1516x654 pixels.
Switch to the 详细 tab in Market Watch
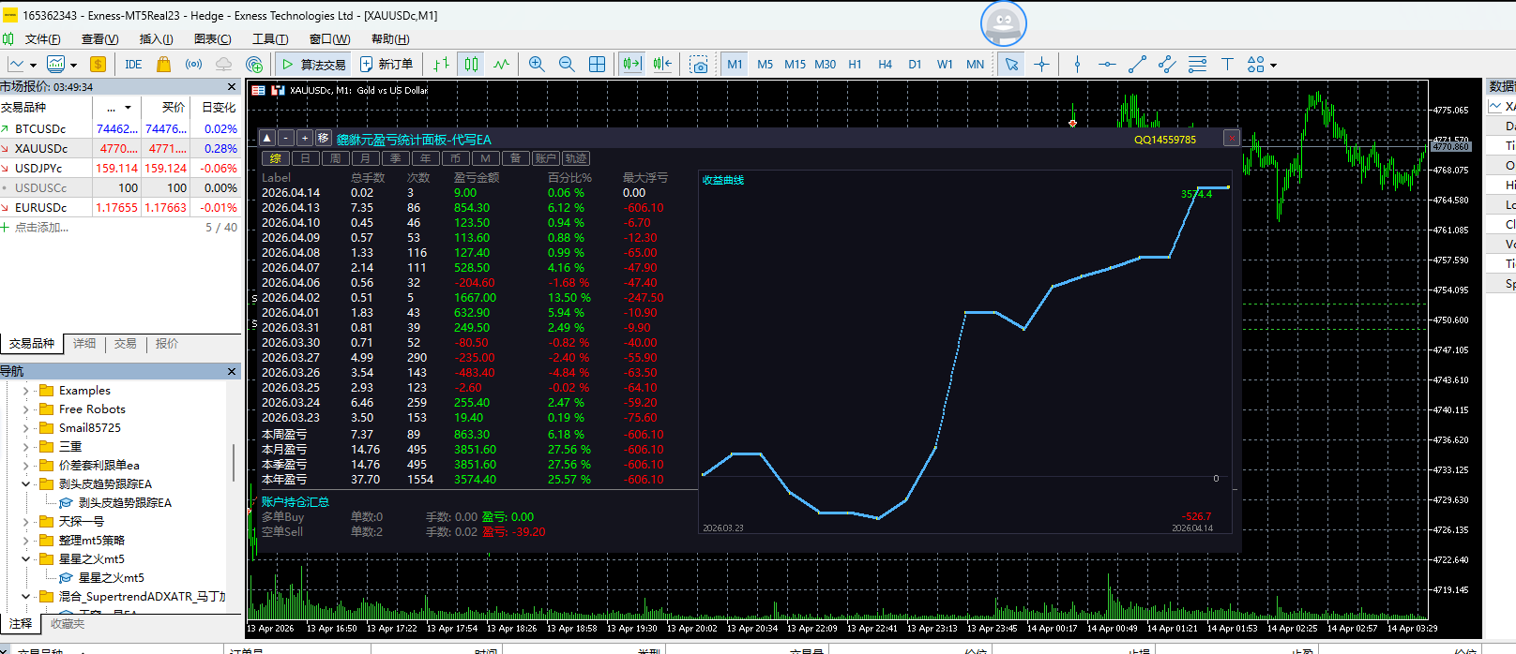click(x=84, y=344)
